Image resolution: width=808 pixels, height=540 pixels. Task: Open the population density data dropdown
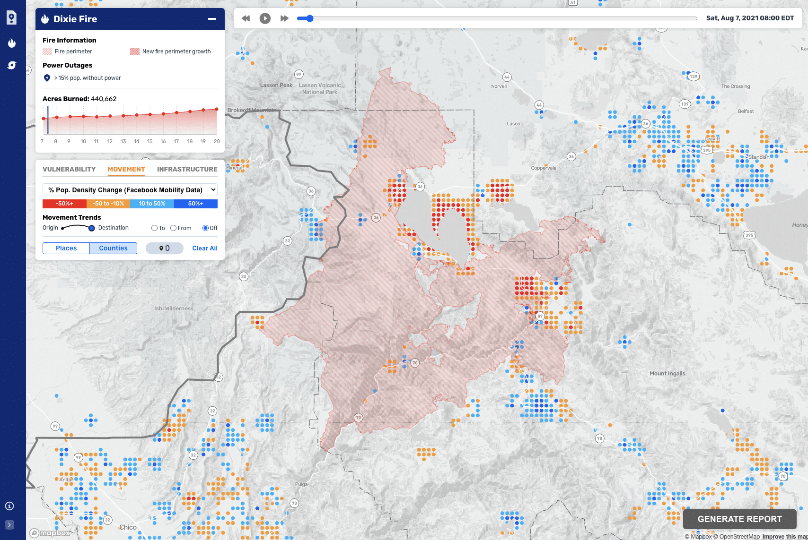coord(129,189)
